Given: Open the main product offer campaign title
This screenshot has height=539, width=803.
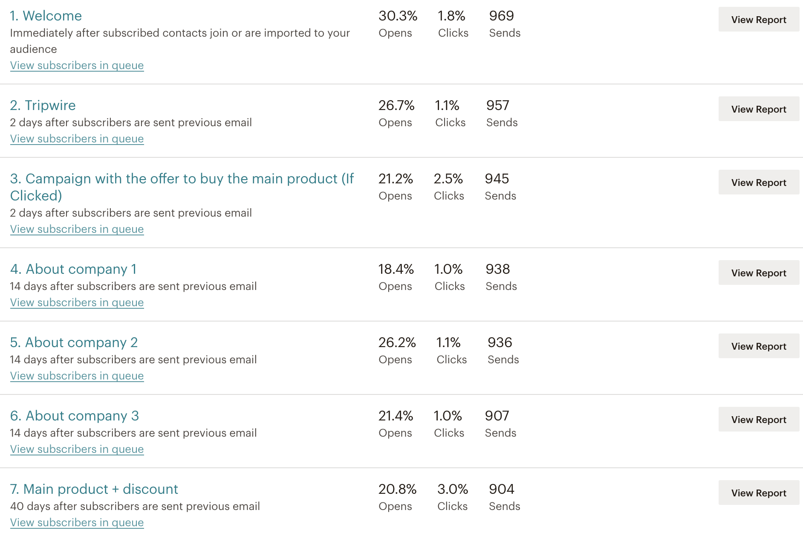Looking at the screenshot, I should (x=182, y=179).
